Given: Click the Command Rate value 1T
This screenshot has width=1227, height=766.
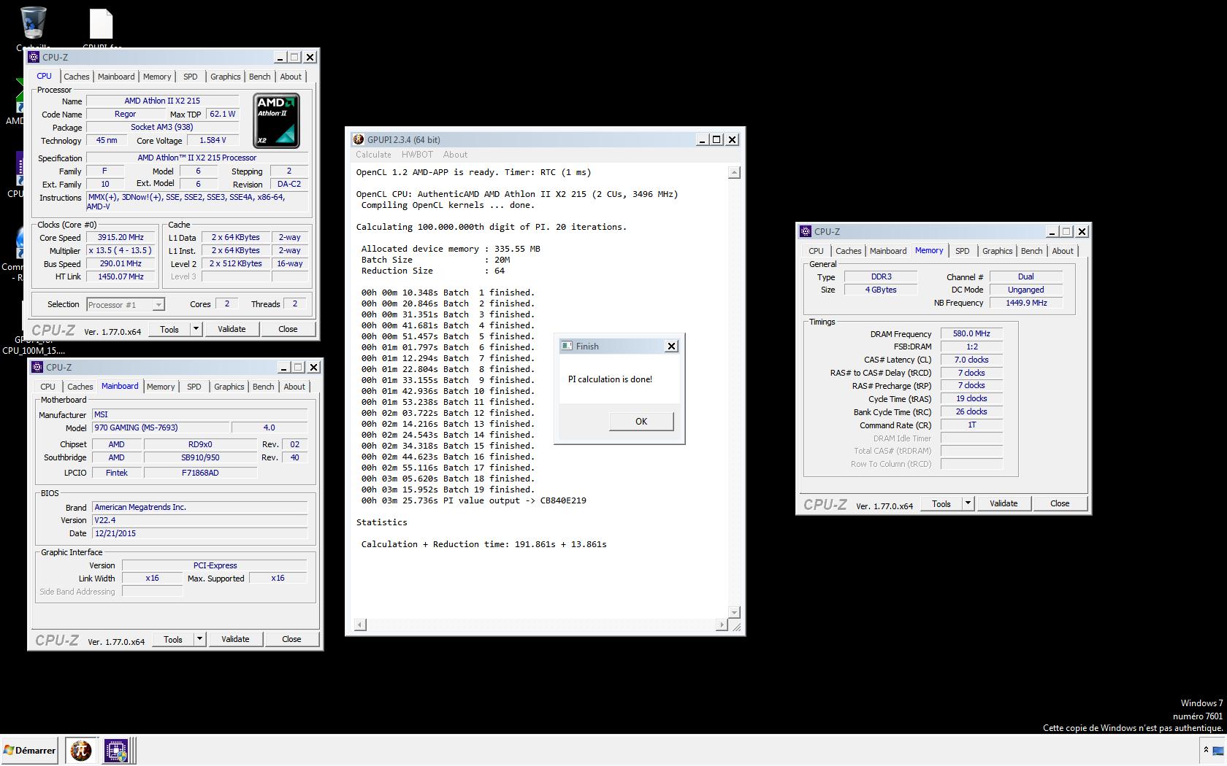Looking at the screenshot, I should click(x=971, y=425).
